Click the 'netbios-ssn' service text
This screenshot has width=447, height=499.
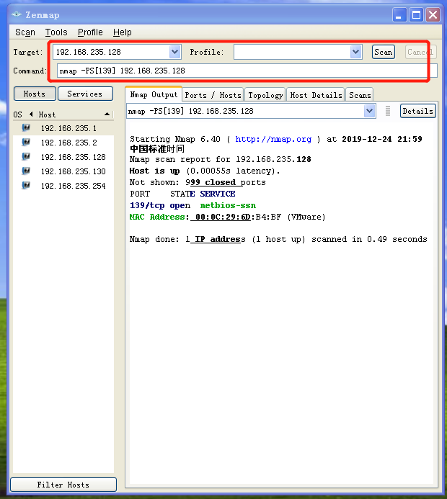pyautogui.click(x=228, y=205)
